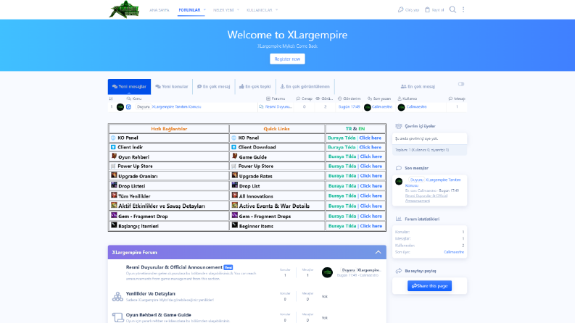Click 'Click here' in Drop List row

[x=371, y=185]
